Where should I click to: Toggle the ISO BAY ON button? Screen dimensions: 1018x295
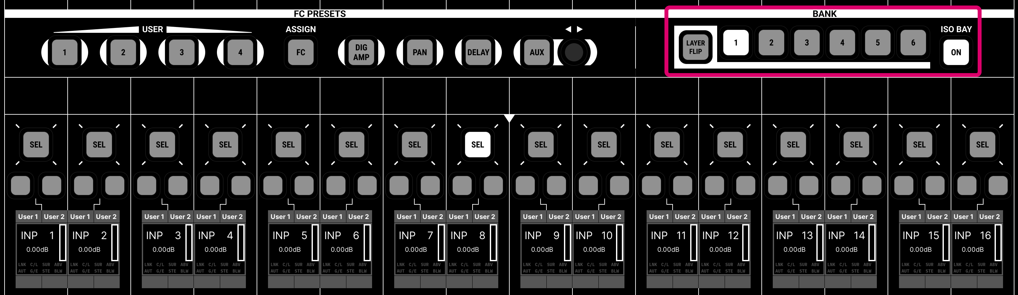click(956, 52)
